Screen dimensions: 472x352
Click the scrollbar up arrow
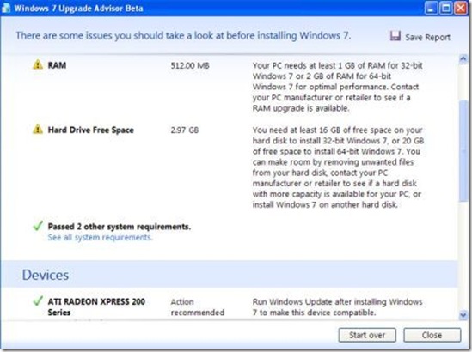(x=463, y=58)
